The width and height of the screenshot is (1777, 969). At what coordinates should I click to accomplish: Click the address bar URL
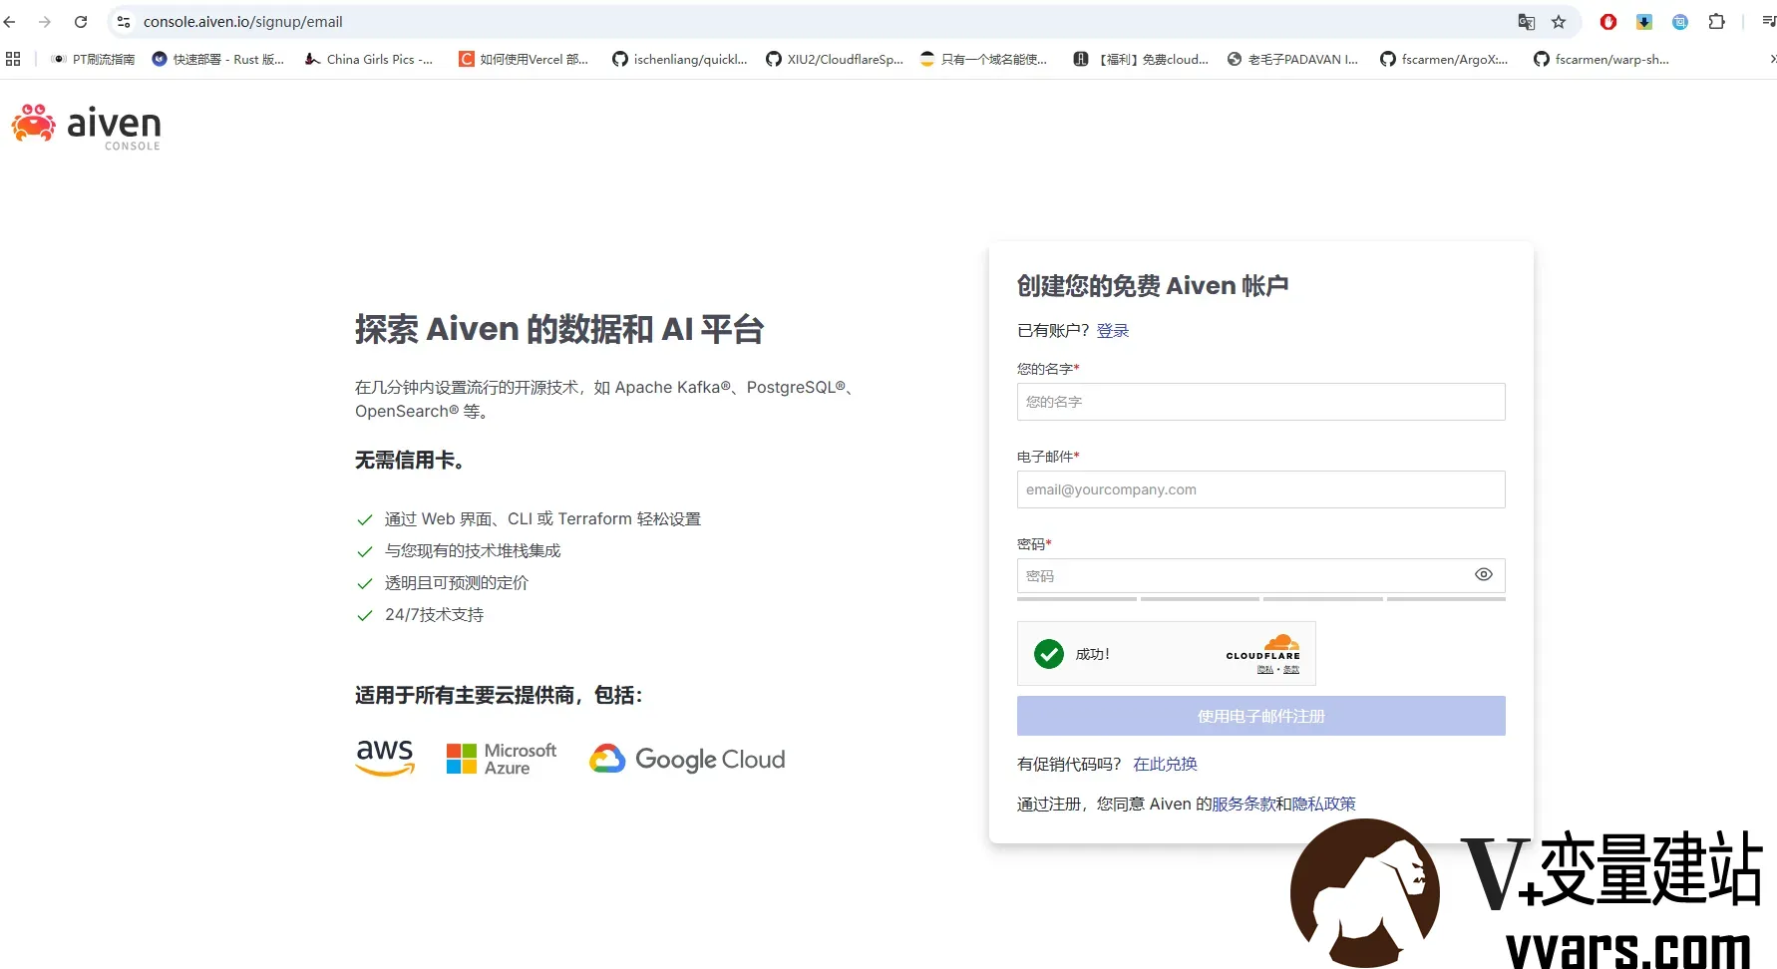click(x=242, y=21)
